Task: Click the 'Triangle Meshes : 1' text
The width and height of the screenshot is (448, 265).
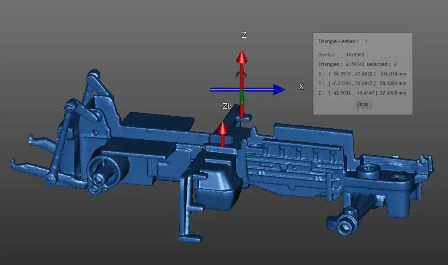Action: click(x=342, y=41)
